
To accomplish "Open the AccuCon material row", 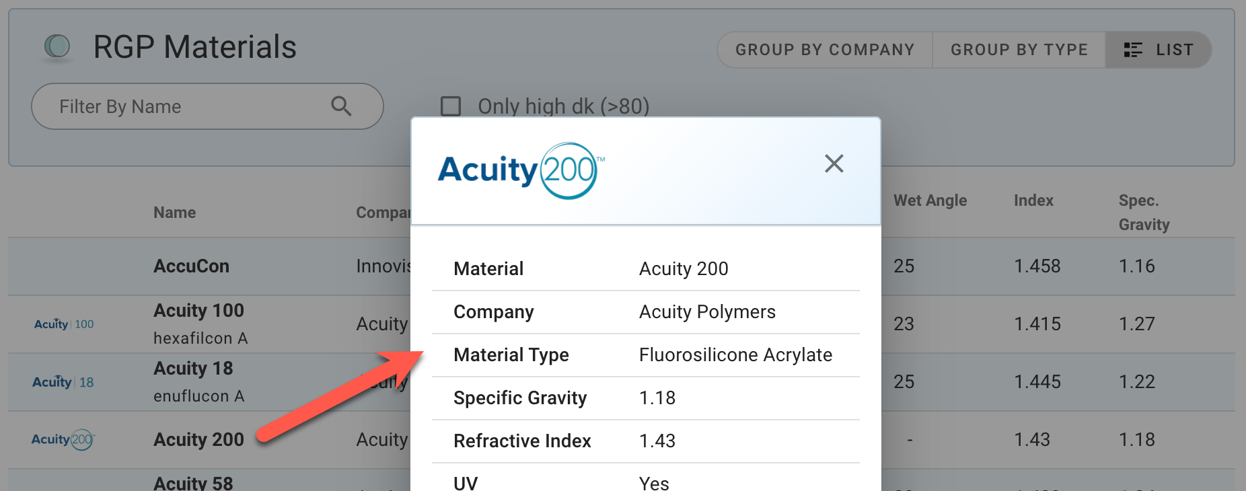I will 192,266.
